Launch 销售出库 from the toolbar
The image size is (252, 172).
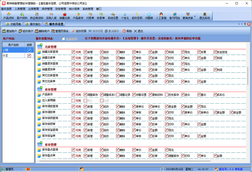65,16
